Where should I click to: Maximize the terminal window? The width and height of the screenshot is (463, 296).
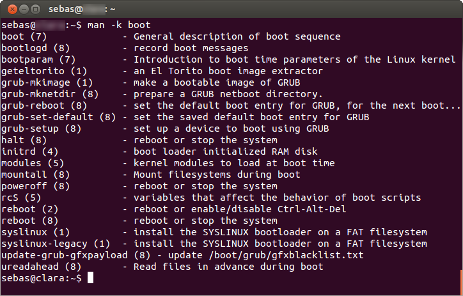[x=35, y=9]
